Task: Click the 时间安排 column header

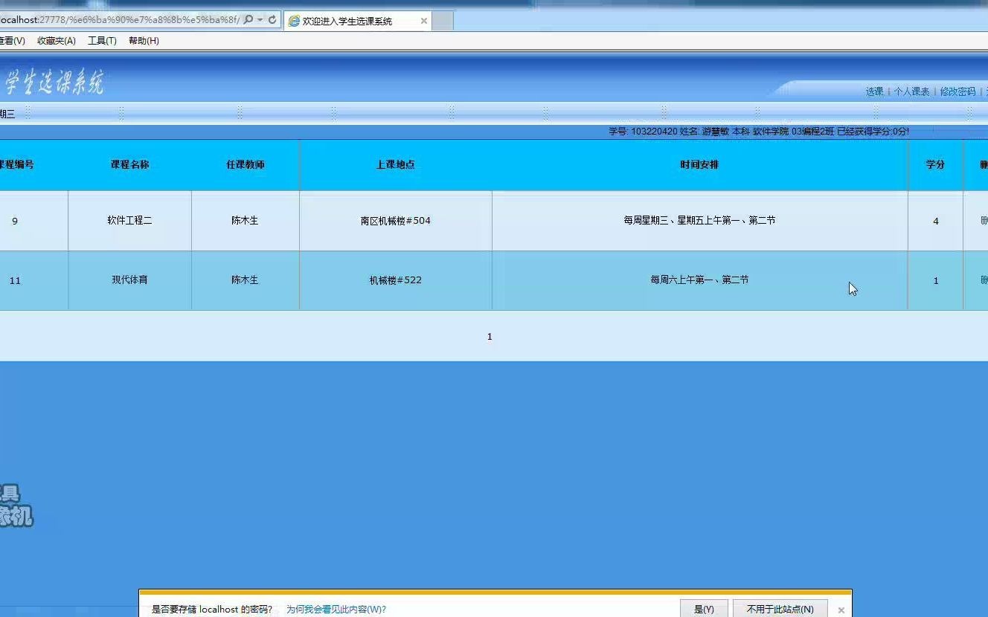Action: coord(699,164)
